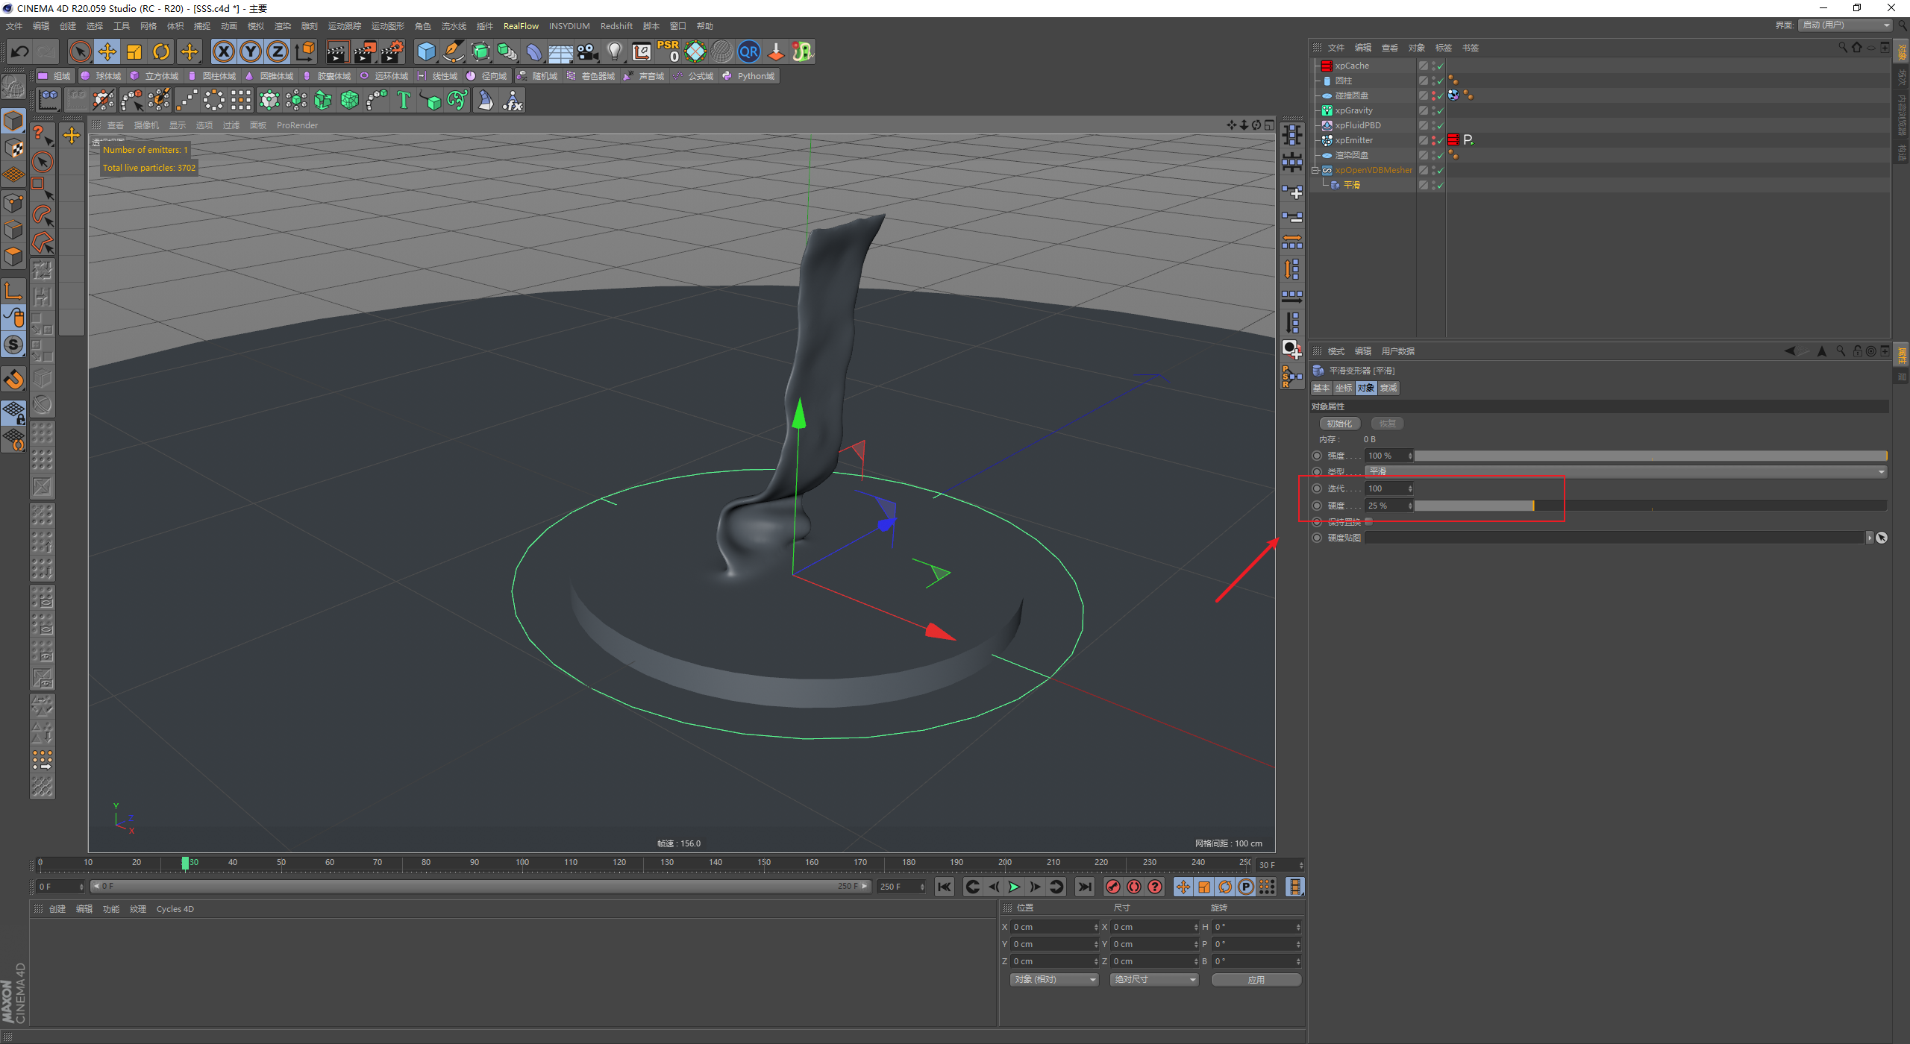Screen dimensions: 1910x1044
Task: Toggle xpGravity enable checkmark
Action: (x=1440, y=110)
